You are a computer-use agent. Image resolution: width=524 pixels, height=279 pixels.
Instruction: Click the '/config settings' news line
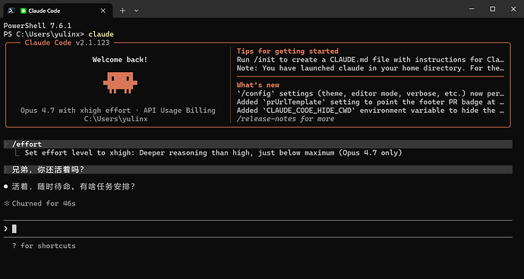371,93
